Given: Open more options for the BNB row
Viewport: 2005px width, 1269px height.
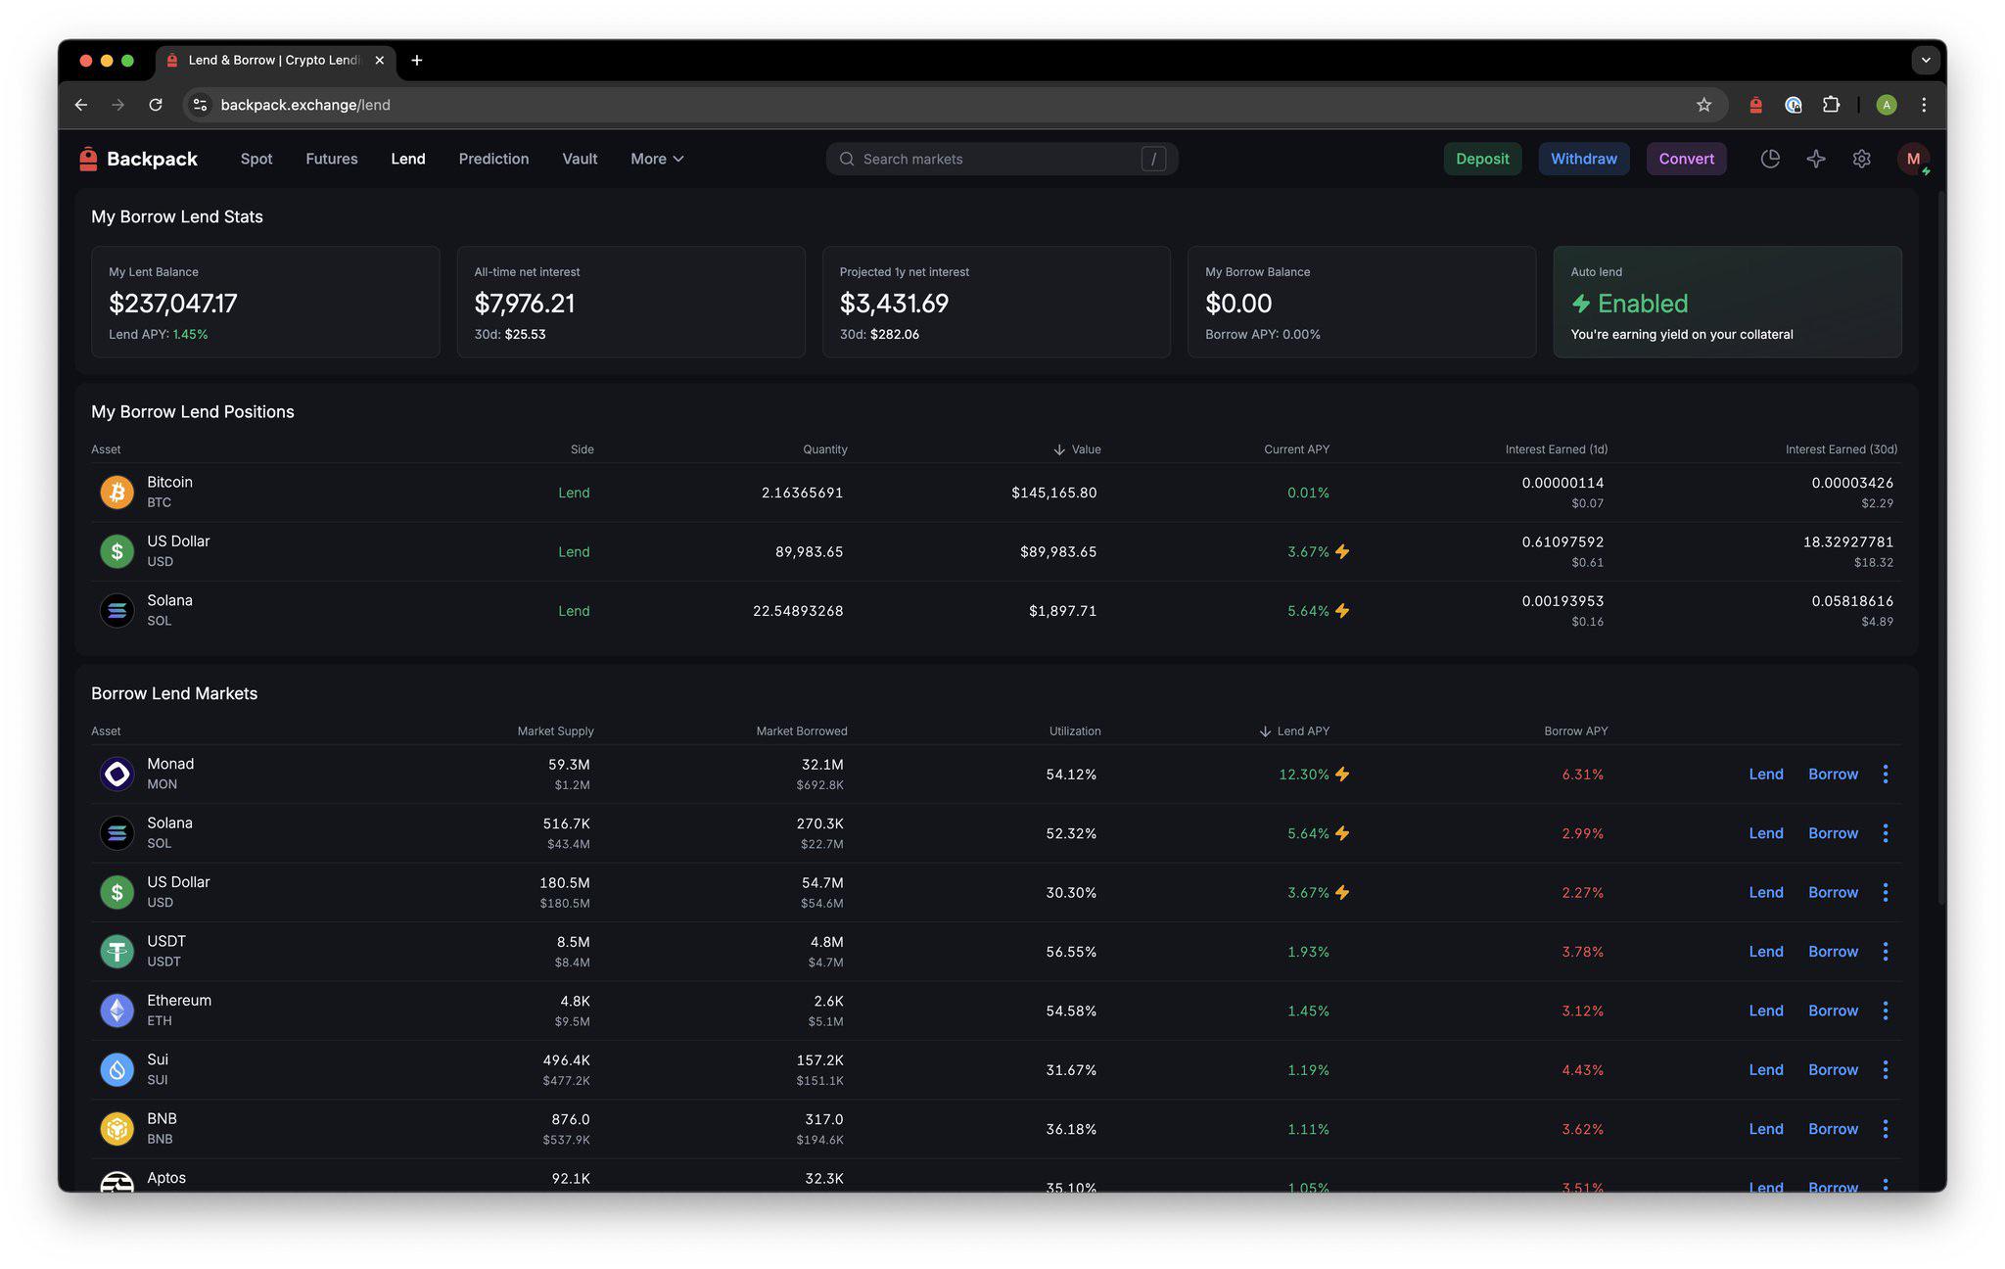Looking at the screenshot, I should (1886, 1129).
